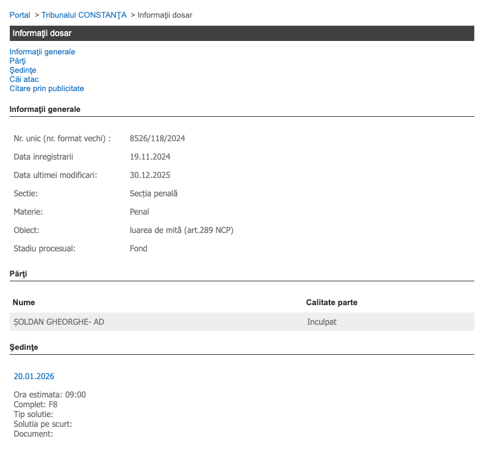The image size is (481, 455).
Task: Click the Calitate parte column header
Action: tap(331, 303)
